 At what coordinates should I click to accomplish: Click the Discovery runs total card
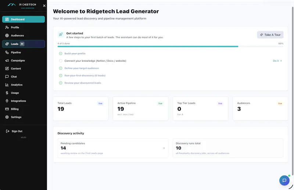[228, 148]
